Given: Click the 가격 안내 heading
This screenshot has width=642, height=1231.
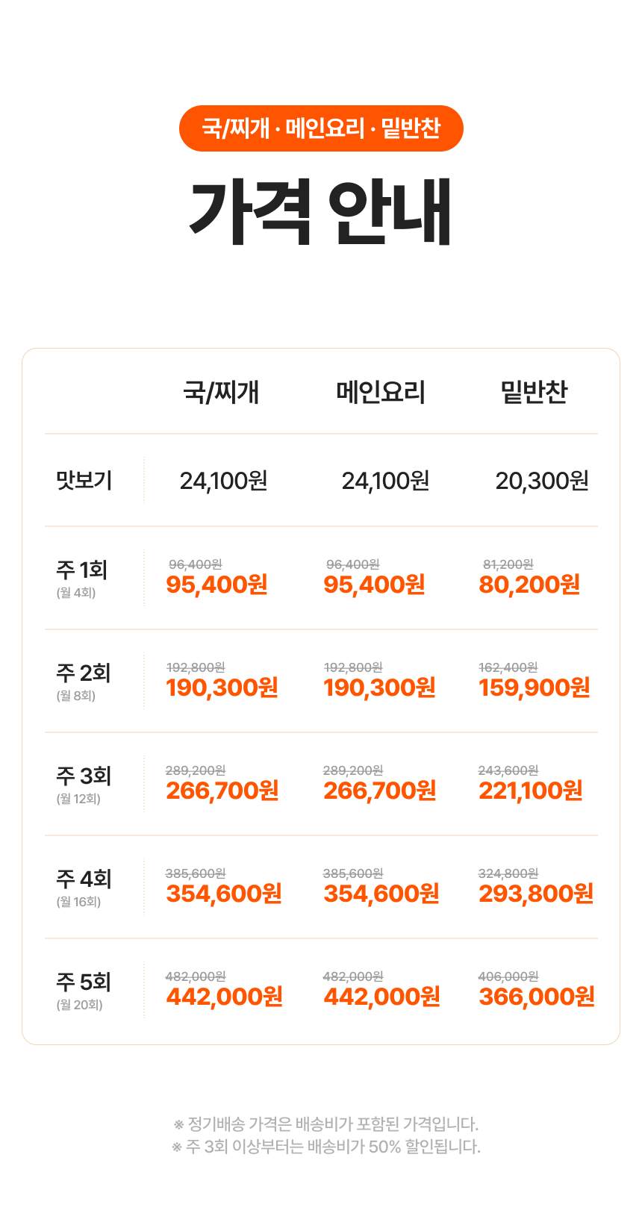Looking at the screenshot, I should point(321,212).
